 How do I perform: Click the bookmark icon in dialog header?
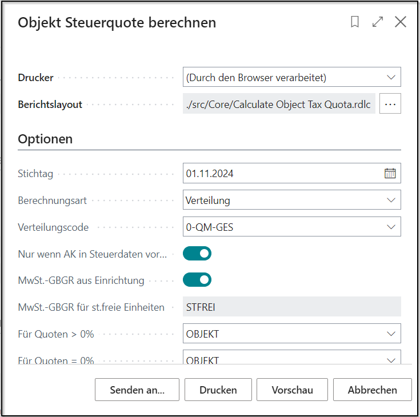[355, 22]
